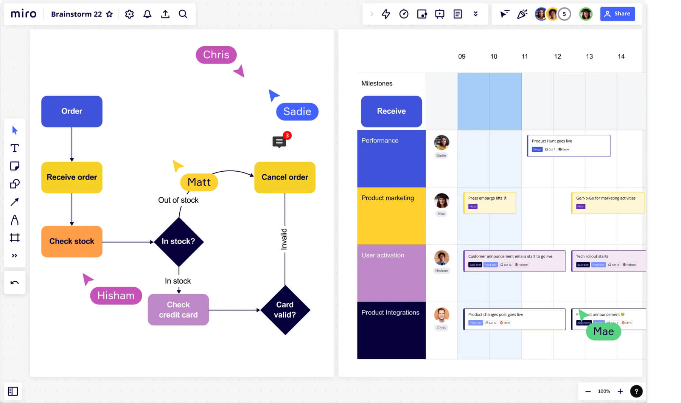This screenshot has width=681, height=403.
Task: Expand more collaboration tools chevron
Action: (x=476, y=14)
